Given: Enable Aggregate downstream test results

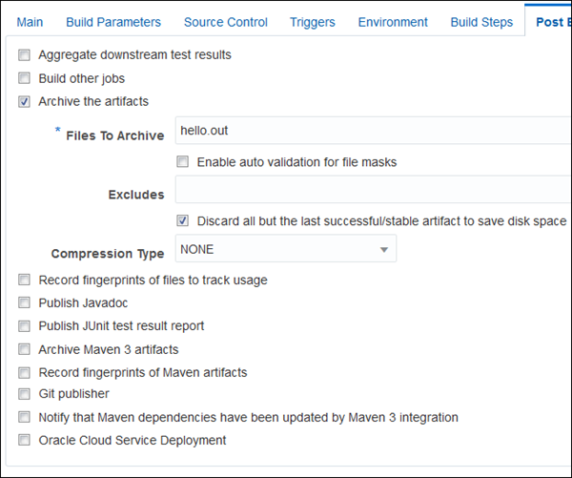Looking at the screenshot, I should pyautogui.click(x=24, y=55).
